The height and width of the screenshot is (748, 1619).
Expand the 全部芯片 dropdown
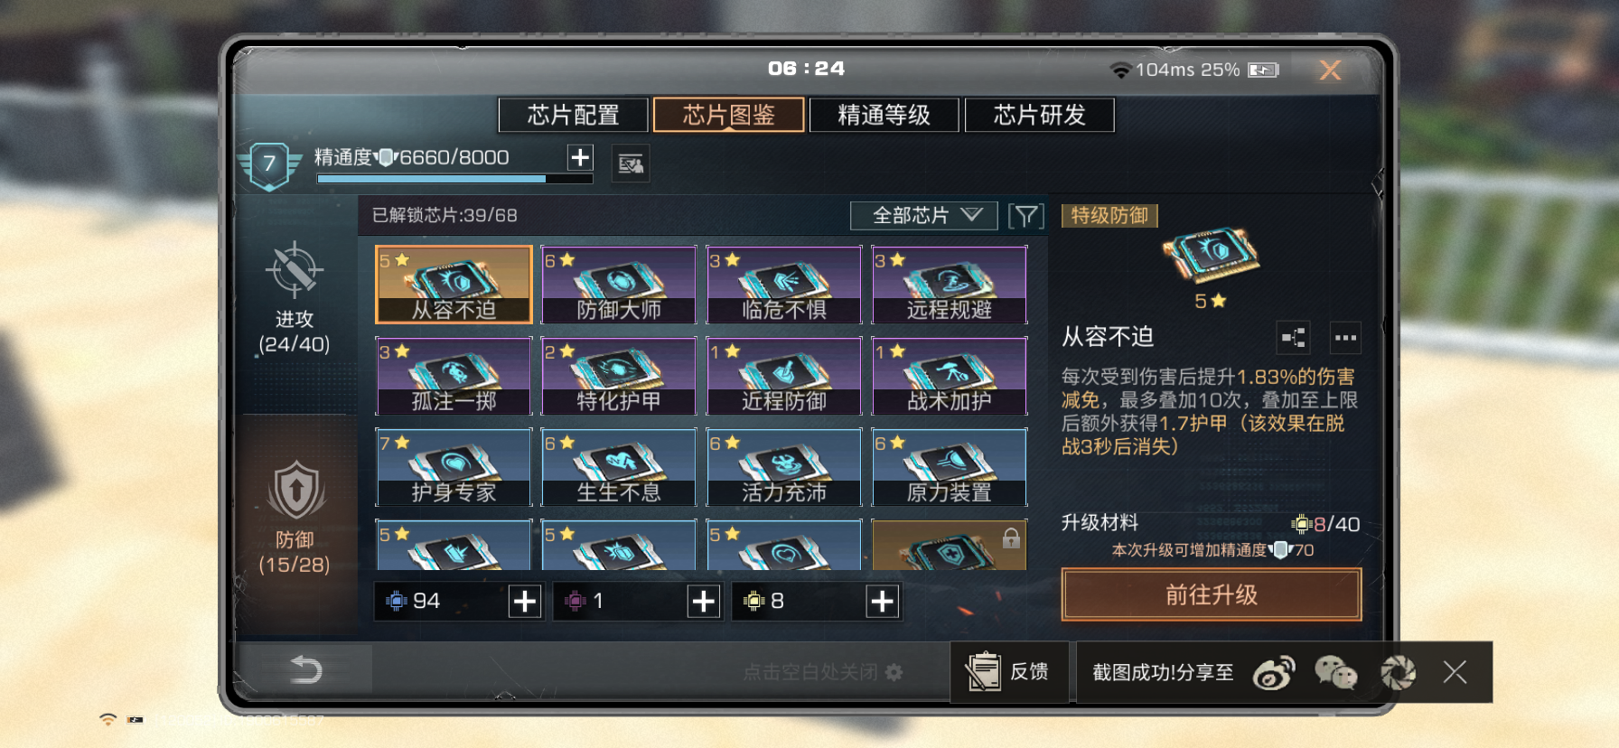pos(923,216)
